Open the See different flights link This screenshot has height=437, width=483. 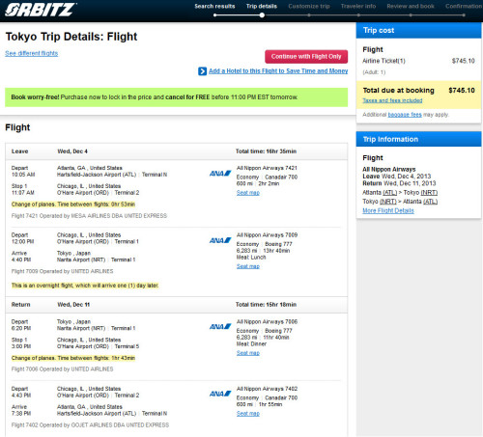point(32,53)
